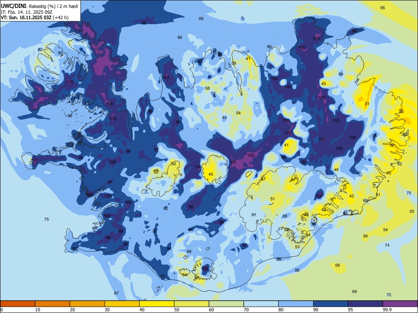This screenshot has height=313, width=418.
Task: Click the map humidity value '69'
Action: pyautogui.click(x=354, y=291)
